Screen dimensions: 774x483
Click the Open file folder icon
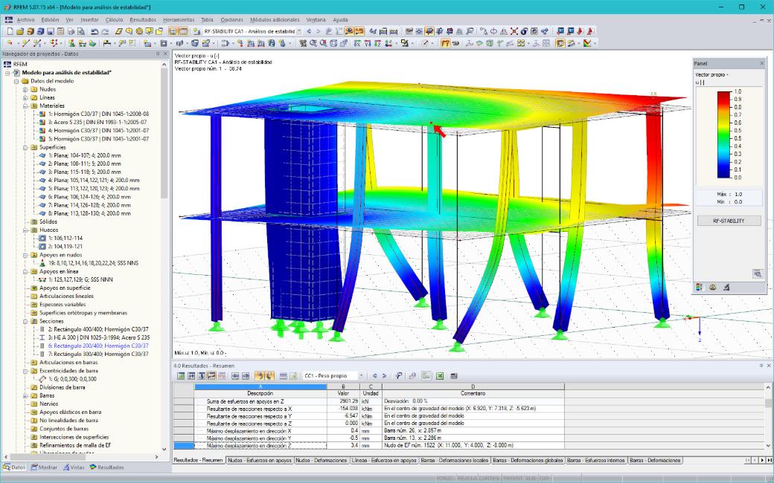point(20,31)
